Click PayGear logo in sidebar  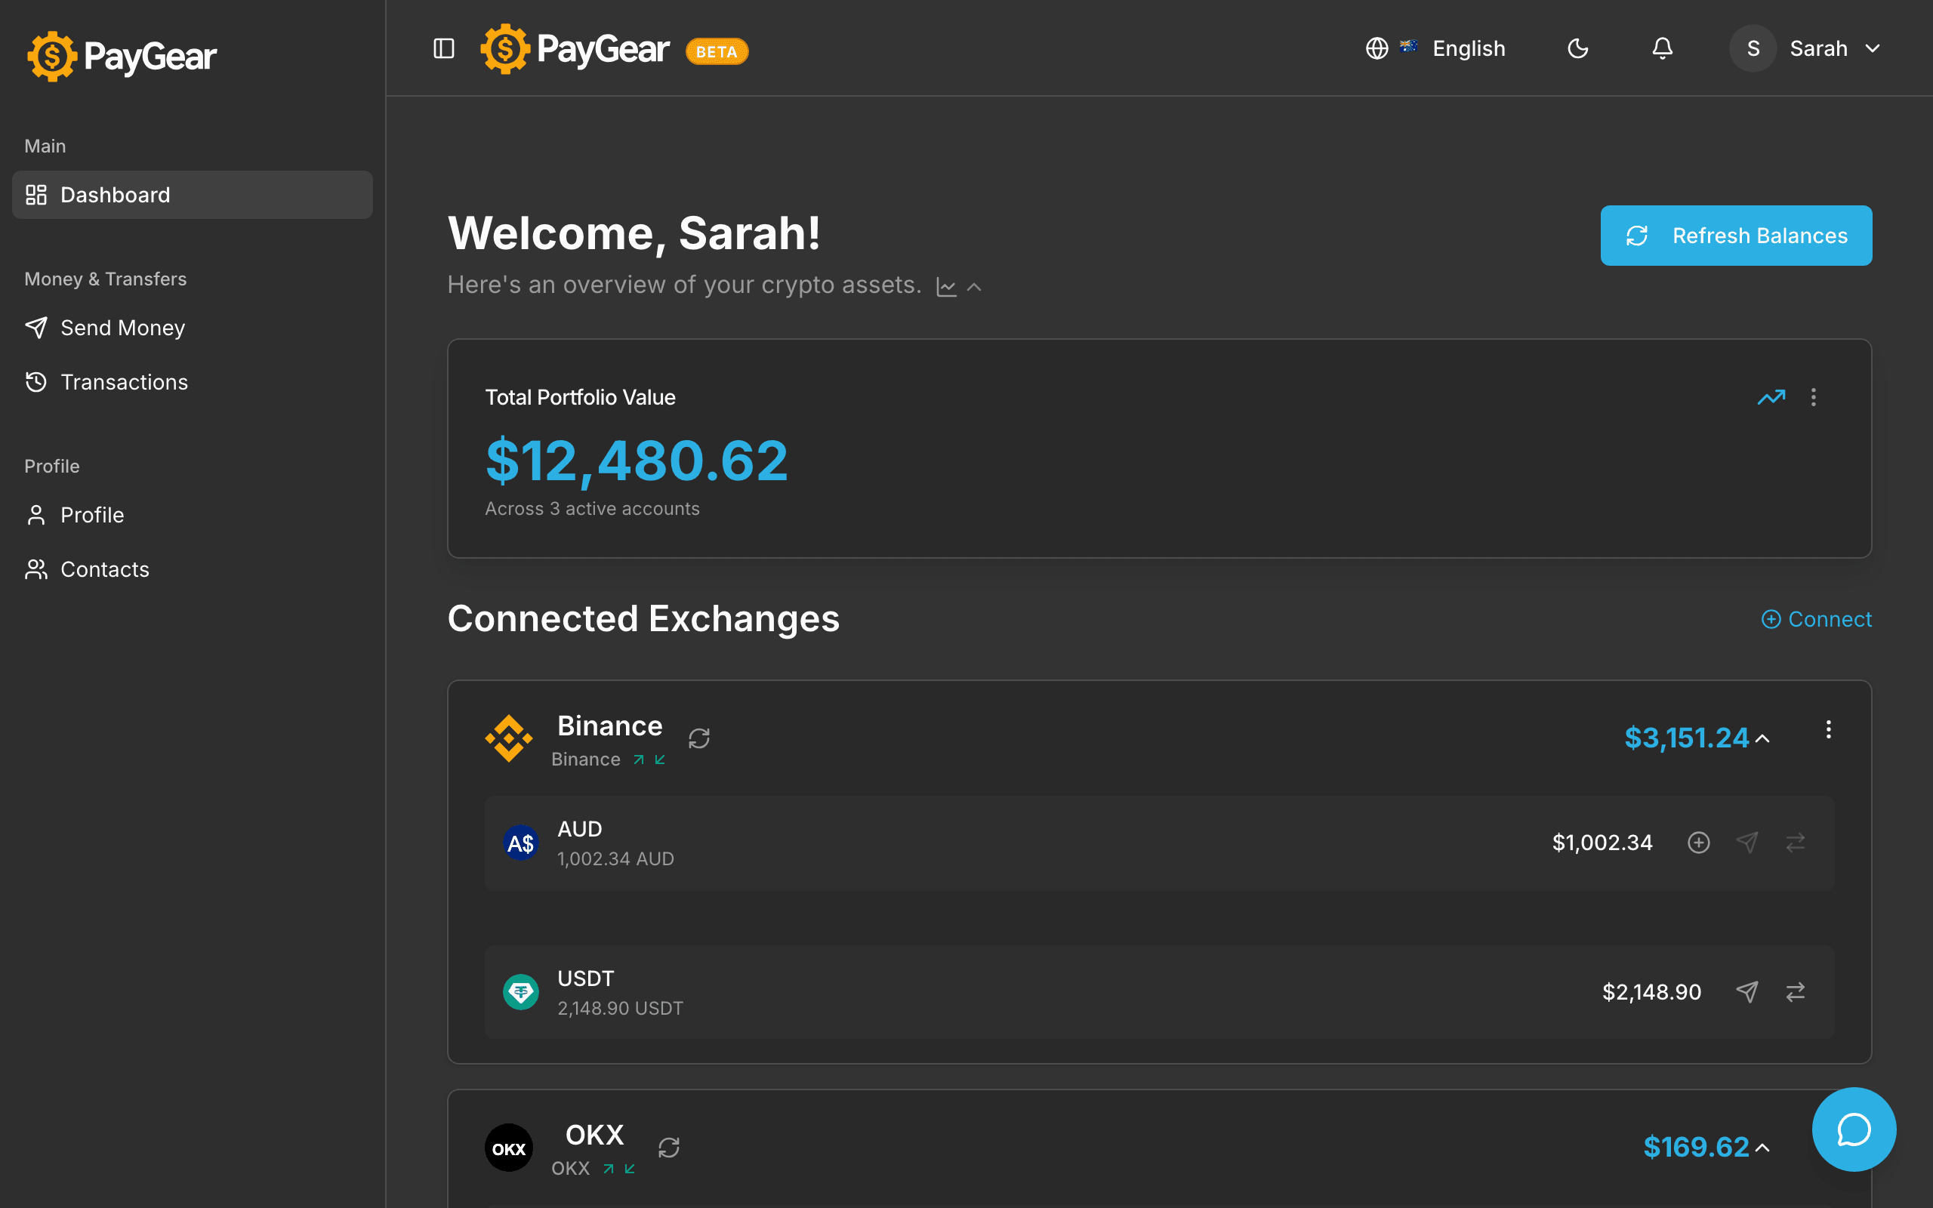[x=122, y=56]
